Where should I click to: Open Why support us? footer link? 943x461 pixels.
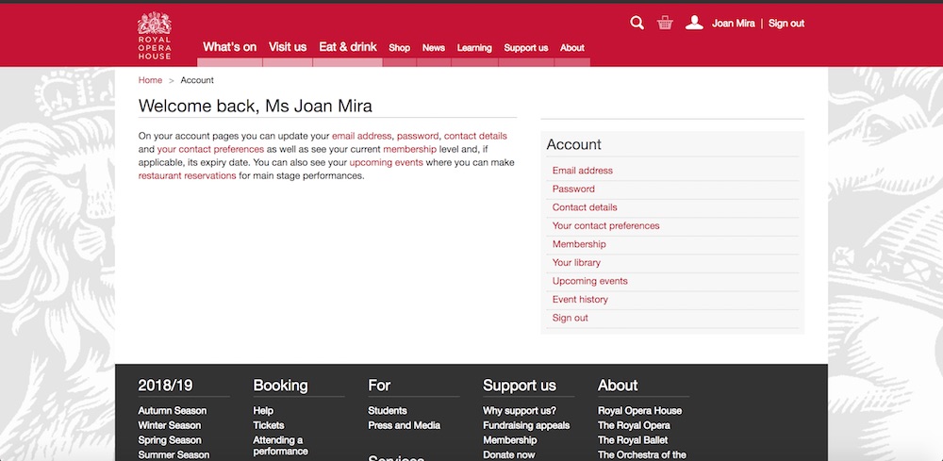[520, 410]
